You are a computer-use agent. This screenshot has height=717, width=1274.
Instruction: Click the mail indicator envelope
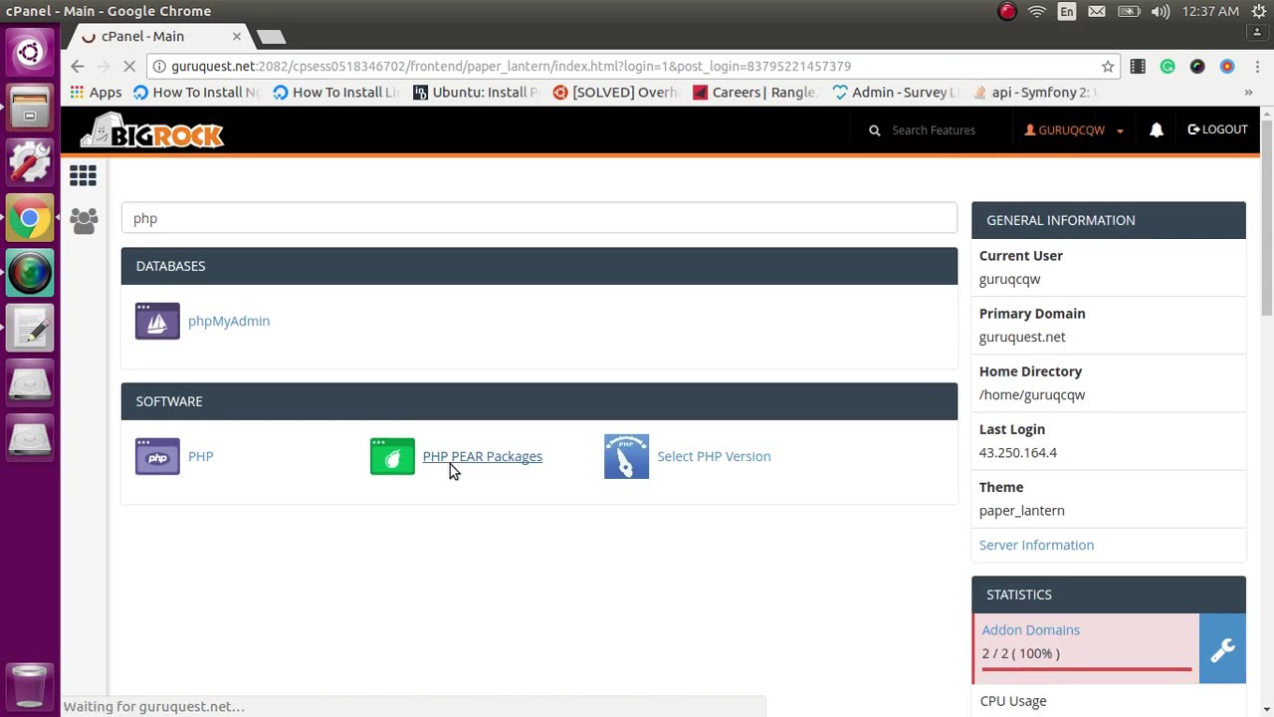[x=1097, y=11]
